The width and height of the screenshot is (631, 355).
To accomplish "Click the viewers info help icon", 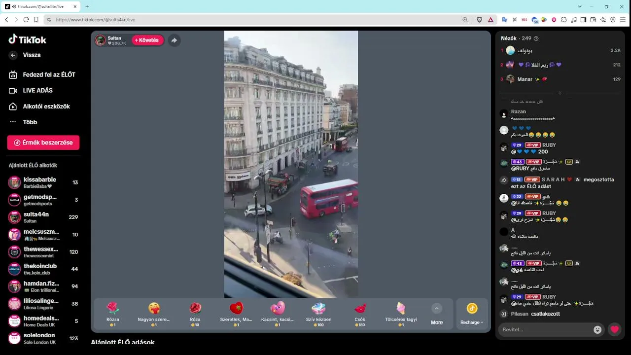I will click(x=536, y=38).
